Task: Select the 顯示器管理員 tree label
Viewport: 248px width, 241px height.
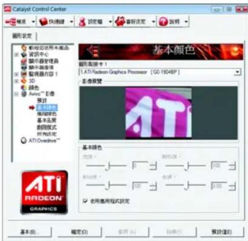Action: [44, 61]
